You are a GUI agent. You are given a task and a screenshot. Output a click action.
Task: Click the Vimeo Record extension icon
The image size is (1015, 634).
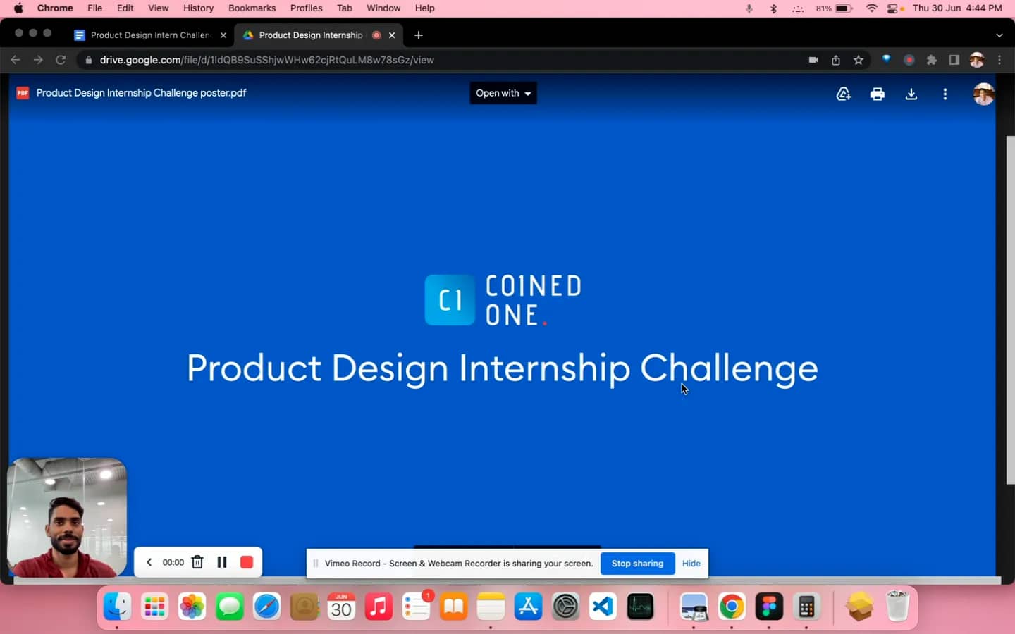coord(909,60)
